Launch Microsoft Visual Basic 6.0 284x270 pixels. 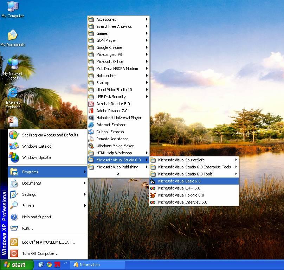[194, 181]
